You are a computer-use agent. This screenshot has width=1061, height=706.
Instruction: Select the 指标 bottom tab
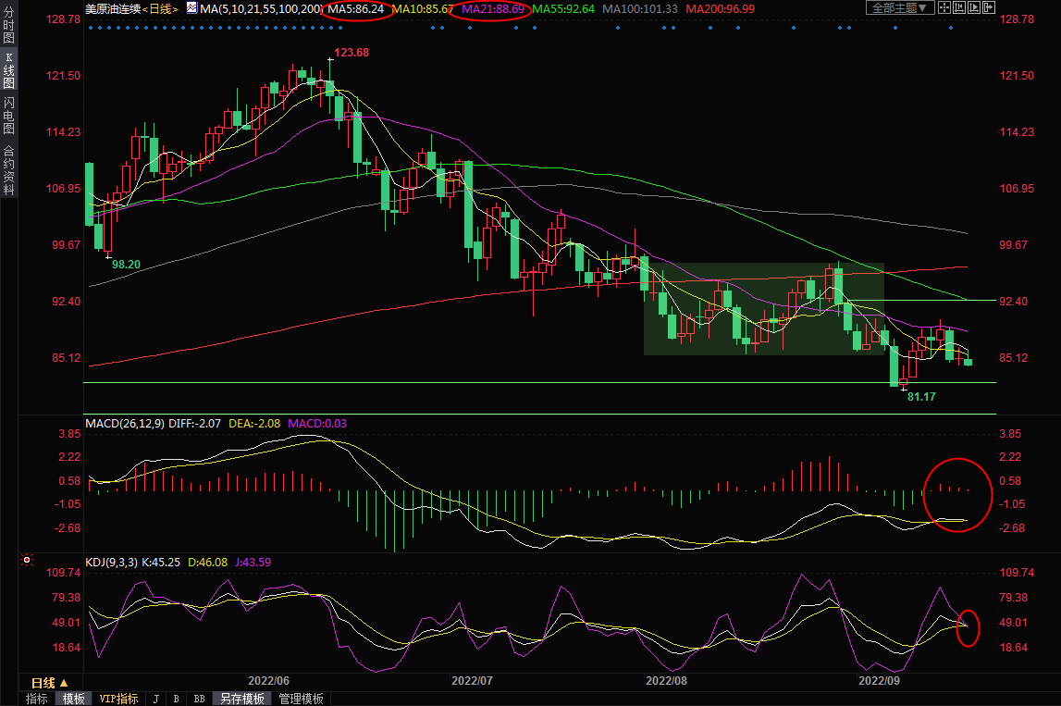[37, 699]
